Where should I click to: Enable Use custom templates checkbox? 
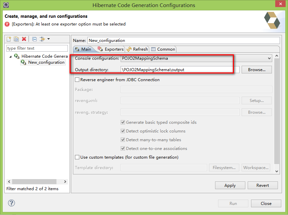click(77, 157)
